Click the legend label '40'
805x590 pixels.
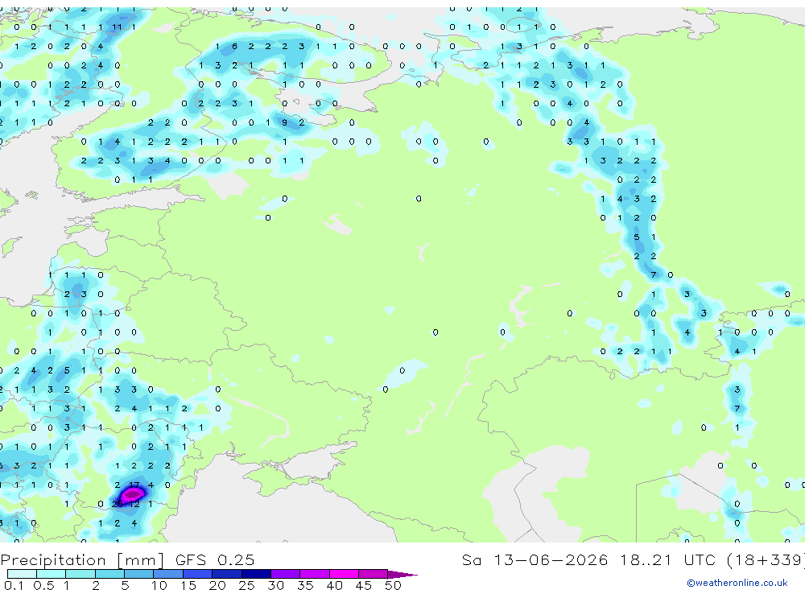click(334, 585)
